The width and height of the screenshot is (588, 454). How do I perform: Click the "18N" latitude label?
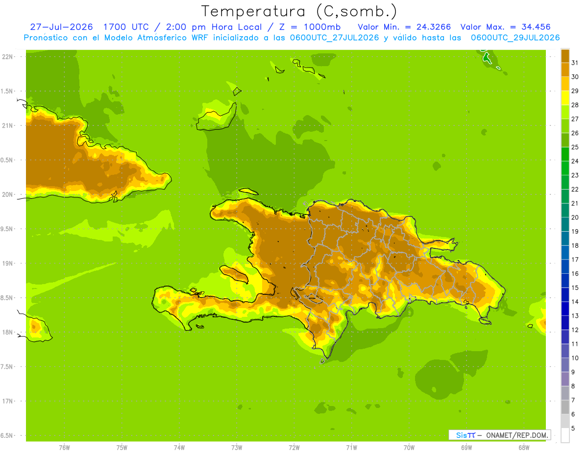tap(8, 332)
